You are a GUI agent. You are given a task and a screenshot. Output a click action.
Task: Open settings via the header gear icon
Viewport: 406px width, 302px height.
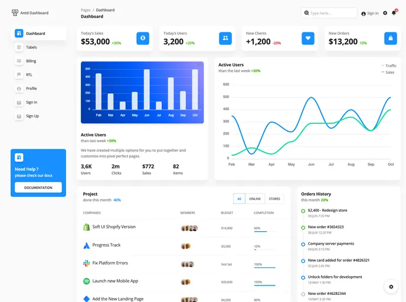pos(385,13)
